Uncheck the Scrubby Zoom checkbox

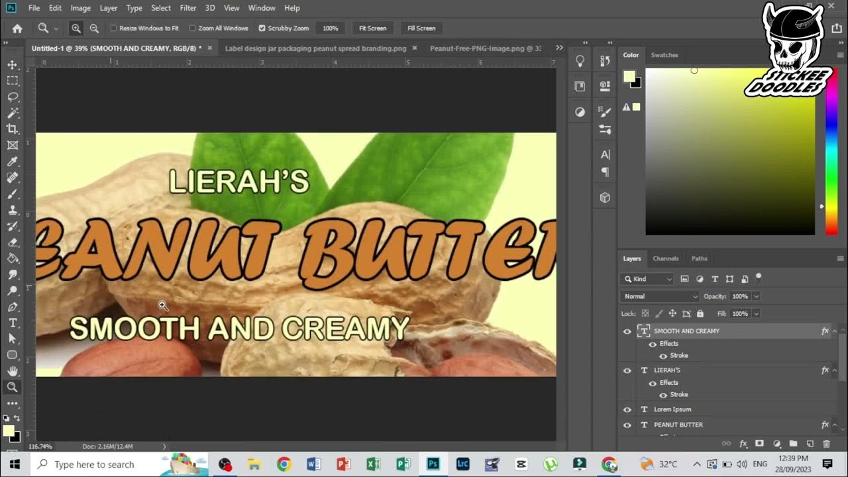click(x=262, y=28)
